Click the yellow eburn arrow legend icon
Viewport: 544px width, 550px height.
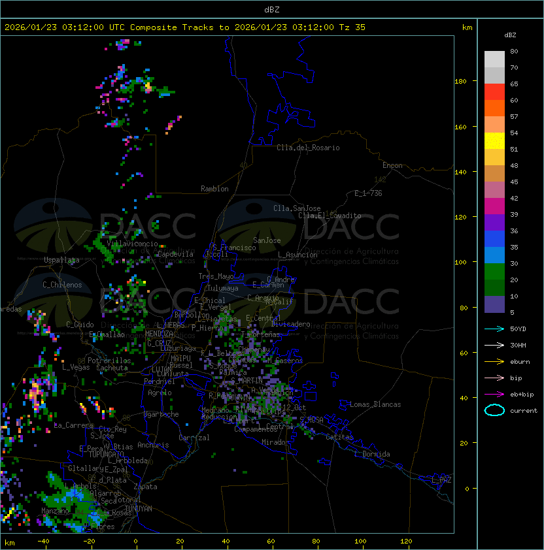pos(494,362)
